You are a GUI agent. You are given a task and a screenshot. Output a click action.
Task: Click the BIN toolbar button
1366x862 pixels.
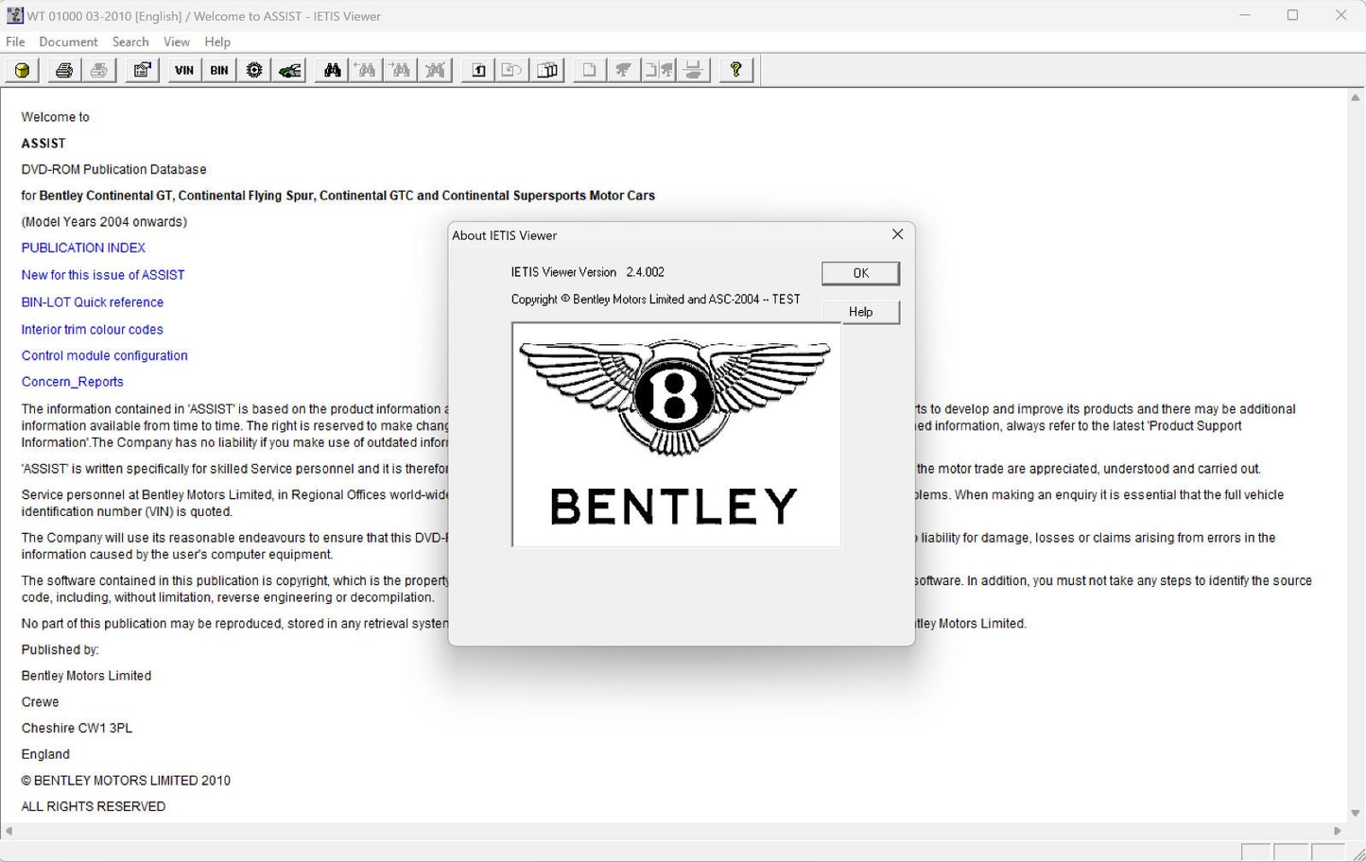pyautogui.click(x=219, y=70)
